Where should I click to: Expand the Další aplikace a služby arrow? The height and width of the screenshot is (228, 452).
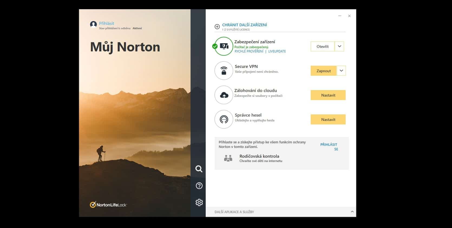point(352,212)
